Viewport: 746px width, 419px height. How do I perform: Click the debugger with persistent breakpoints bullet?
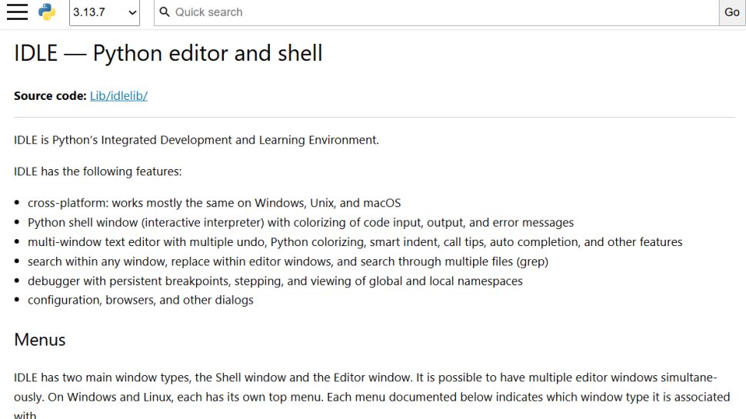pos(275,281)
